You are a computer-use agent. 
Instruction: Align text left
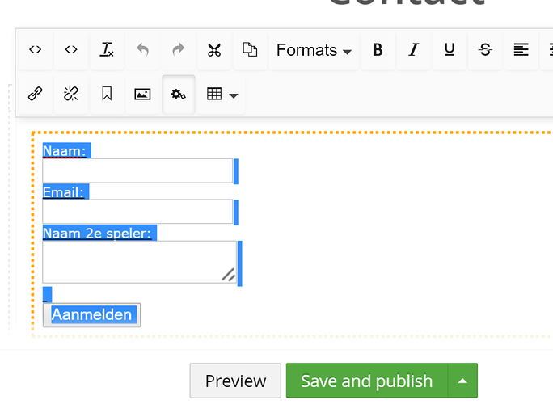[x=521, y=50]
